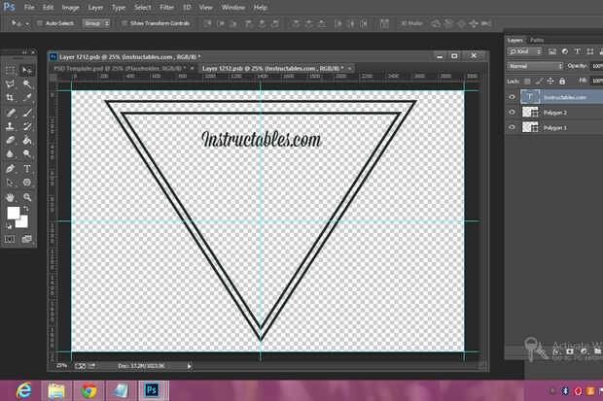The height and width of the screenshot is (401, 603).
Task: Toggle lock all for layer
Action: tap(562, 81)
